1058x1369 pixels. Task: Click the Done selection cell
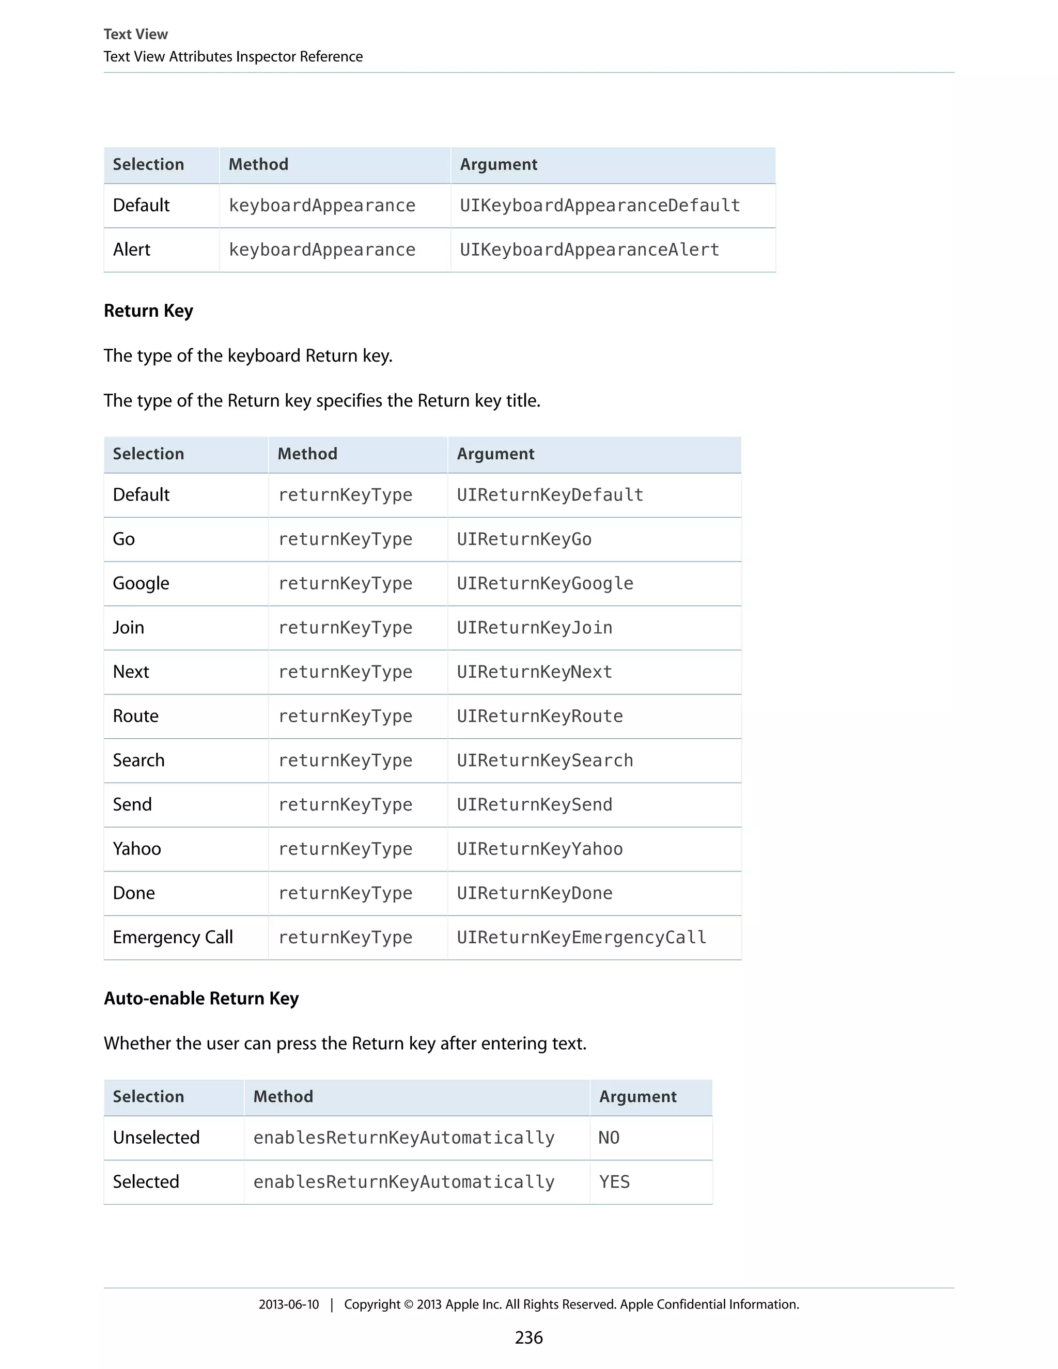[x=133, y=893]
